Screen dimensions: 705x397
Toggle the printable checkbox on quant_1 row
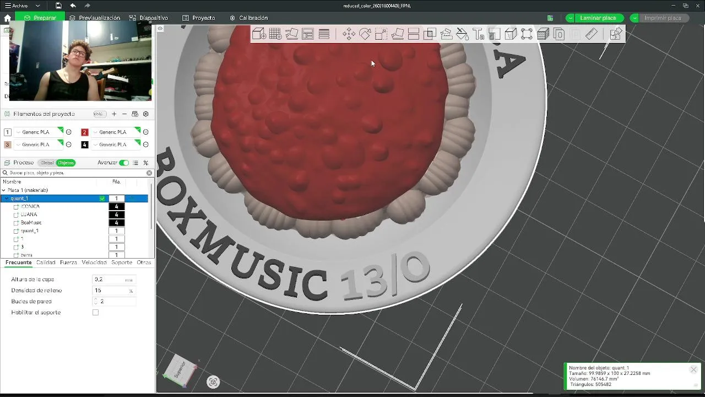[102, 198]
